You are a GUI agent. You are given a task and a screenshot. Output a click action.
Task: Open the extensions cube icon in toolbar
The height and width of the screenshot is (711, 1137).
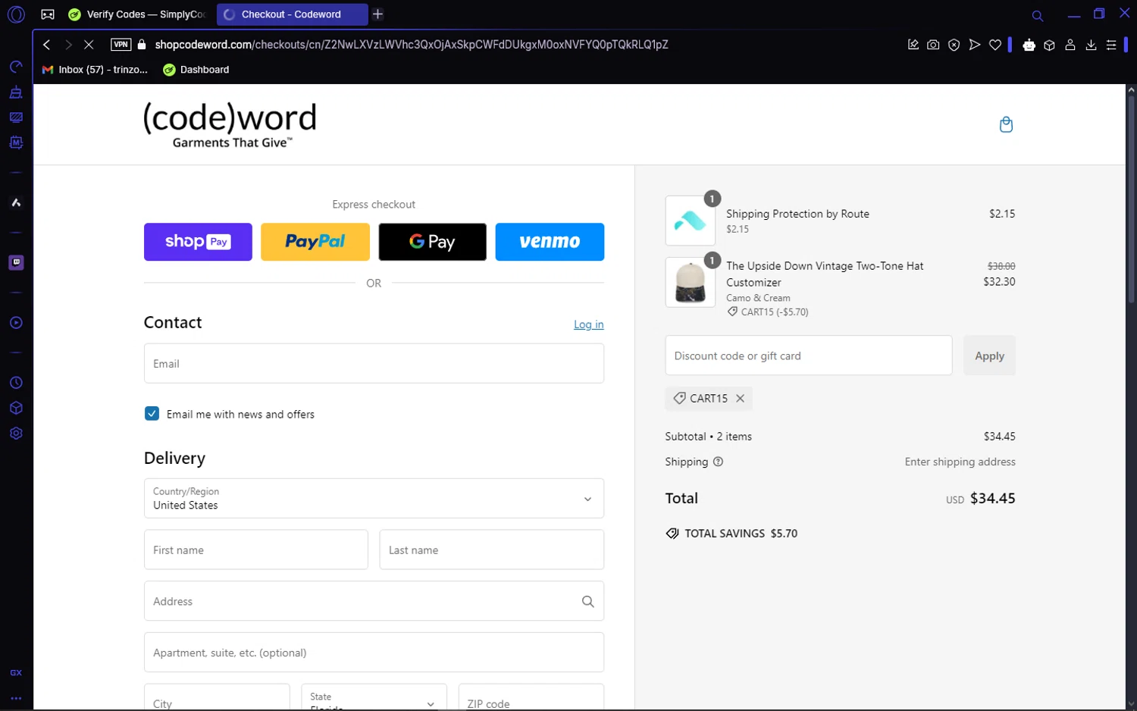pos(1049,45)
